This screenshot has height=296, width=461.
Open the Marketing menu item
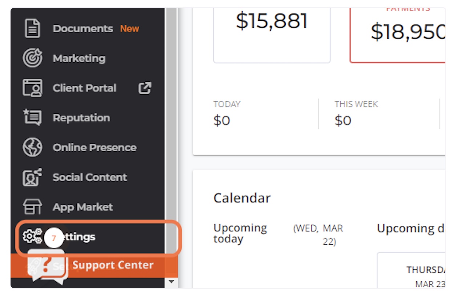point(79,58)
